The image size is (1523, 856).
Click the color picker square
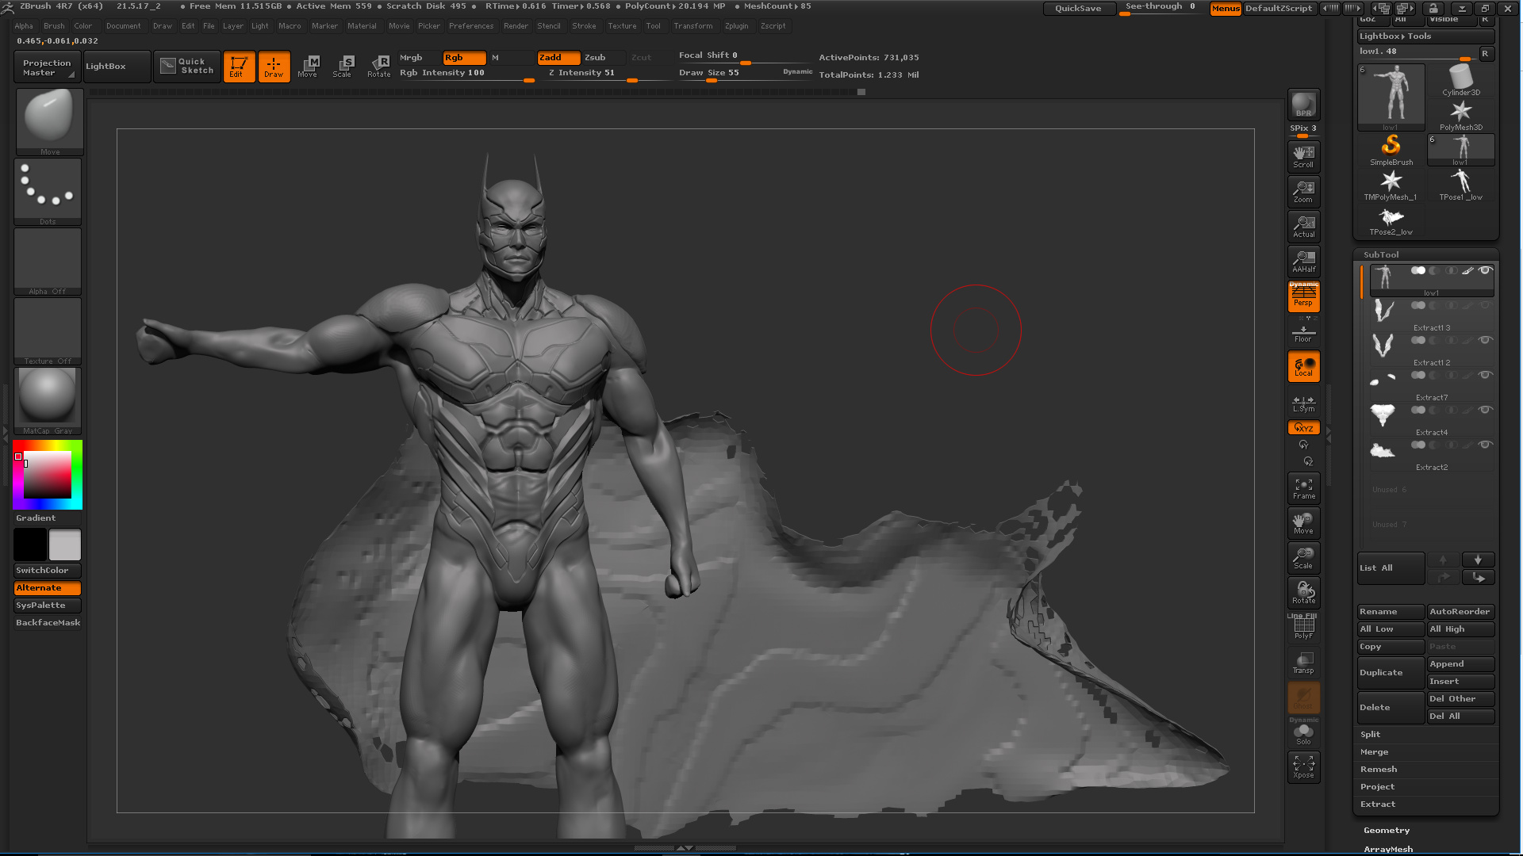pyautogui.click(x=48, y=475)
